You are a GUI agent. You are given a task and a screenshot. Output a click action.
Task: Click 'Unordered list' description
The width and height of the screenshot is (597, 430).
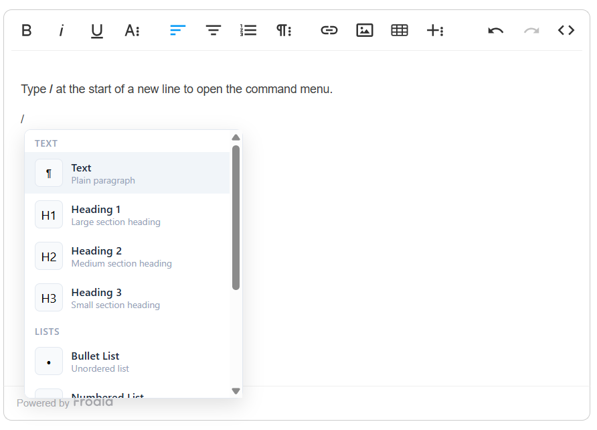[x=100, y=368]
